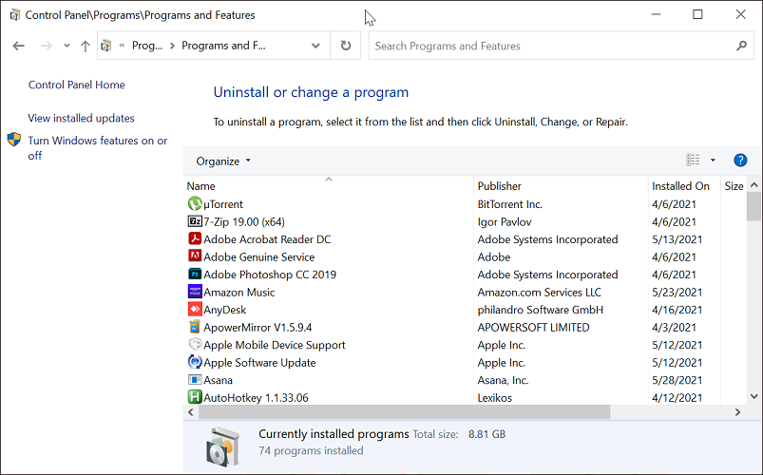Click publisher Amazon.com Services LLC

coord(539,292)
